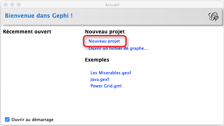Click the Bienvenue dans Gephi heading
The image size is (224, 126).
tap(39, 15)
